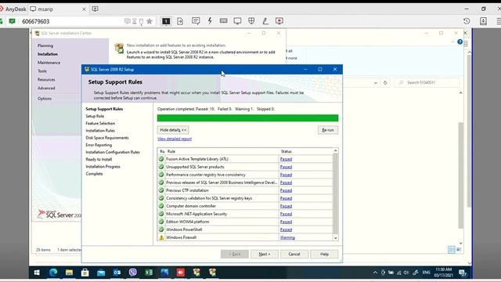Refresh the Explorer window address bar
The width and height of the screenshot is (501, 282).
[x=385, y=82]
